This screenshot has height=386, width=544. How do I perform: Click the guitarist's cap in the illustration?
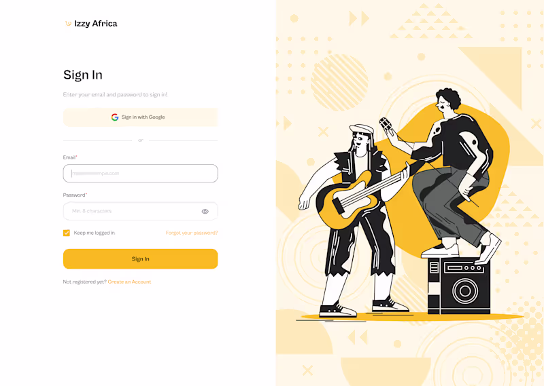[x=362, y=129]
